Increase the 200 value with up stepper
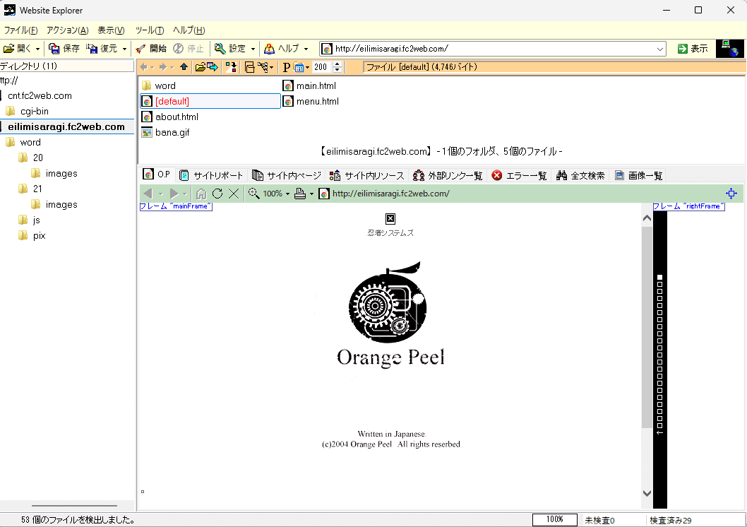The height and width of the screenshot is (527, 747). pos(337,64)
